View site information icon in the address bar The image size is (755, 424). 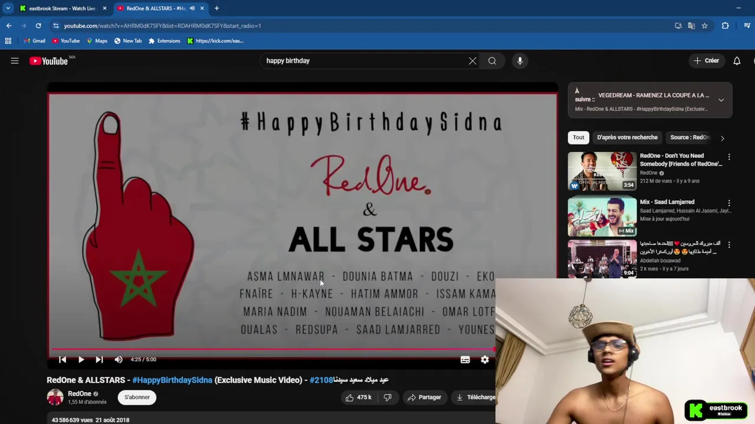[55, 26]
